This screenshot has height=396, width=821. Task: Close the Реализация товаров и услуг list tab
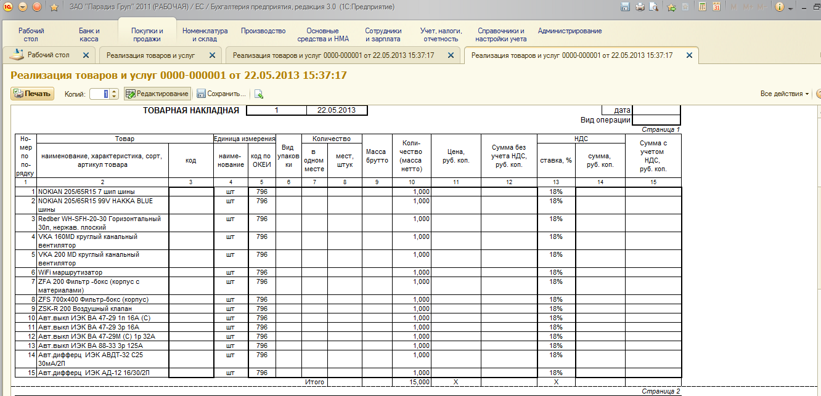pos(212,55)
